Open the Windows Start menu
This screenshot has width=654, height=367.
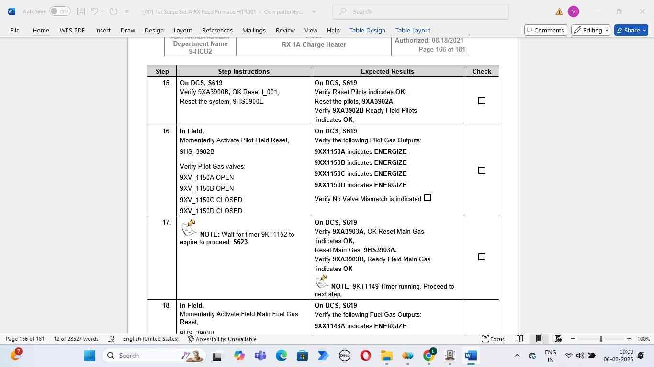tap(90, 356)
